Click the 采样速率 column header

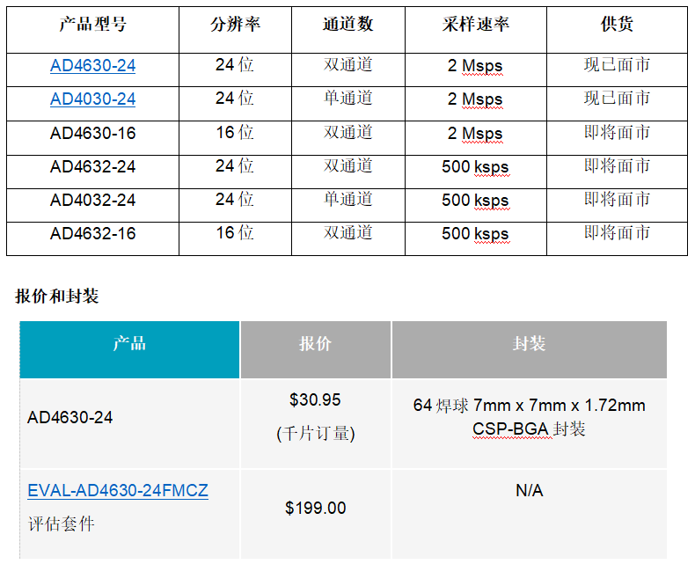point(475,25)
